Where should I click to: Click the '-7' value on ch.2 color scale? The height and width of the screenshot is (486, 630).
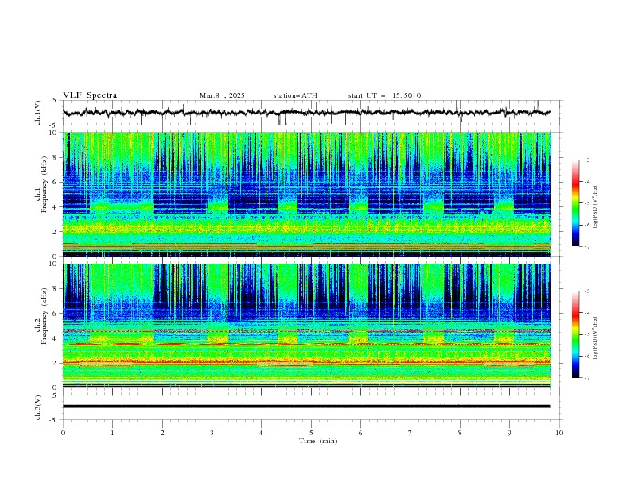coord(586,378)
